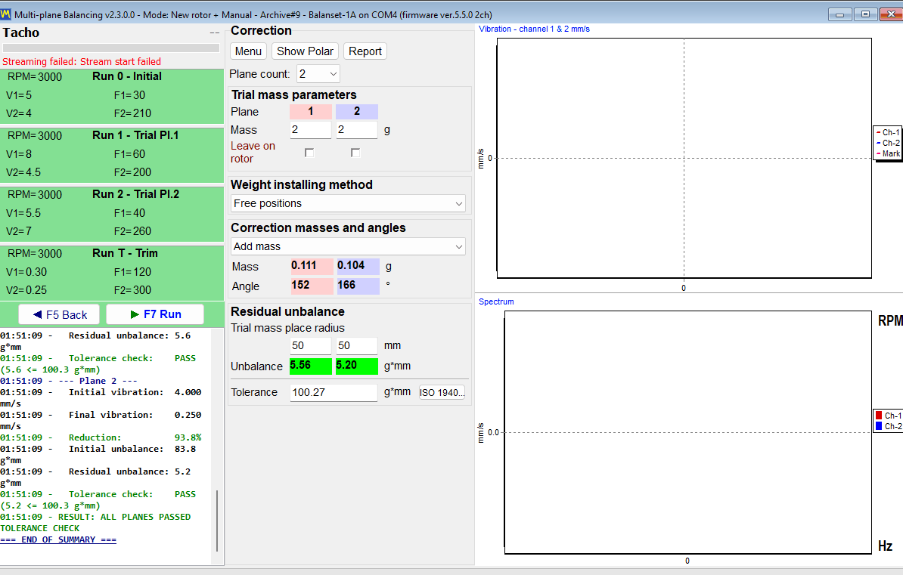Viewport: 903px width, 575px height.
Task: Edit trial mass for Plane 2
Action: (x=356, y=129)
